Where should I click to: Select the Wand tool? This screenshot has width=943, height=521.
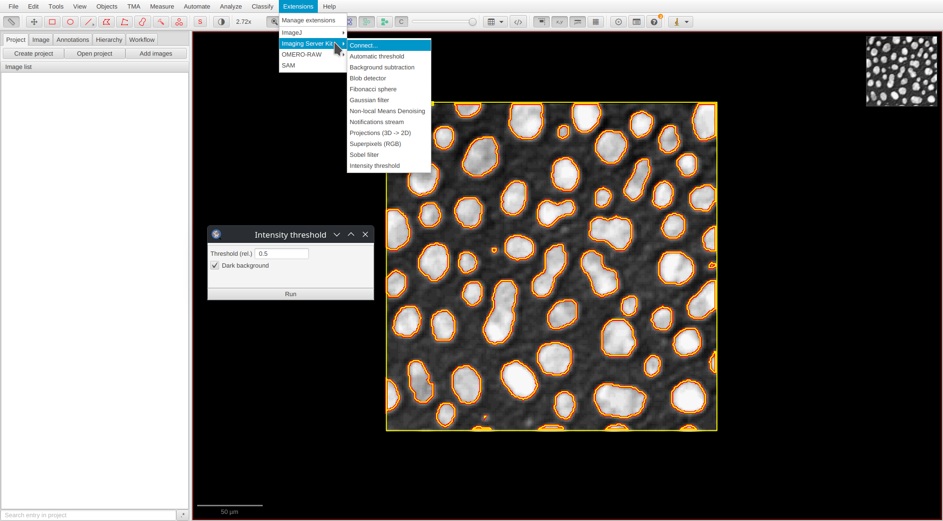tap(161, 22)
